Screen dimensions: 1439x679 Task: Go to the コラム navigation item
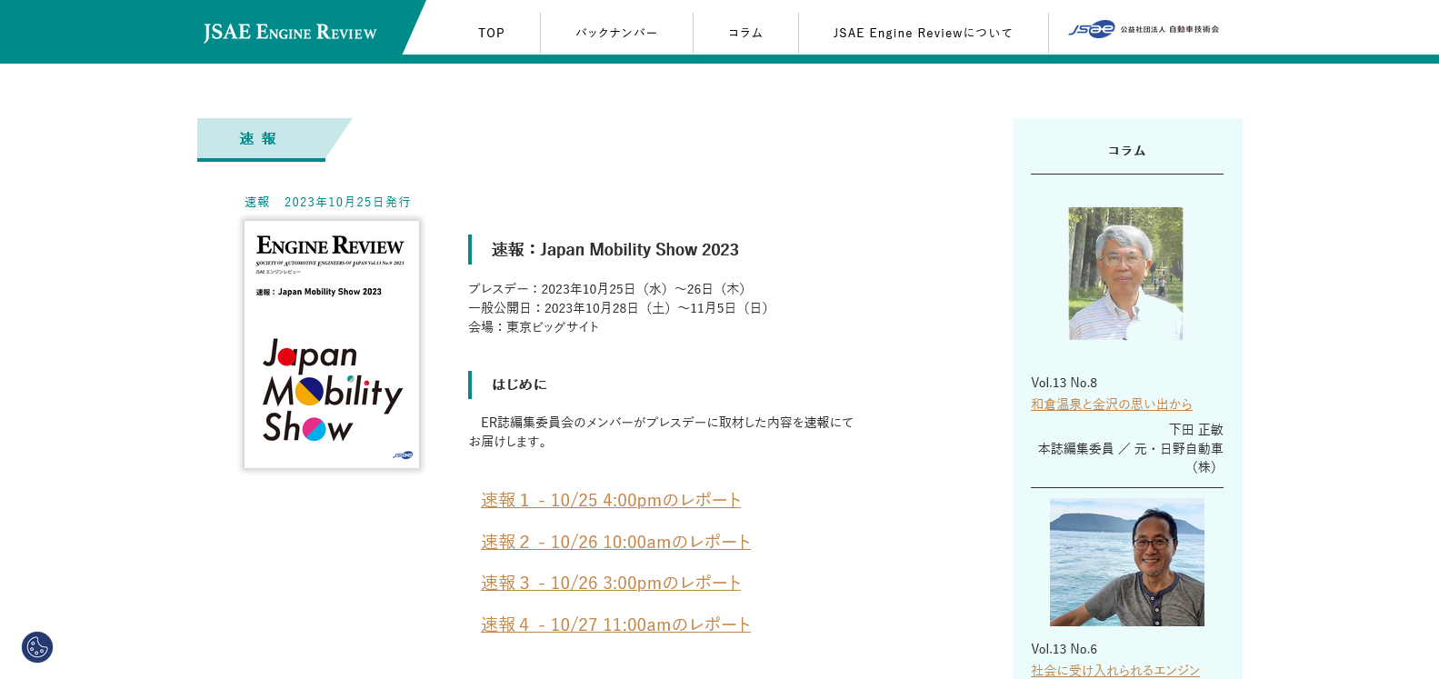[745, 33]
